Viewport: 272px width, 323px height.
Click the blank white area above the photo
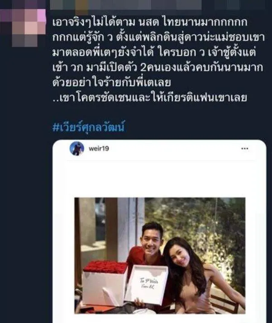(159, 178)
